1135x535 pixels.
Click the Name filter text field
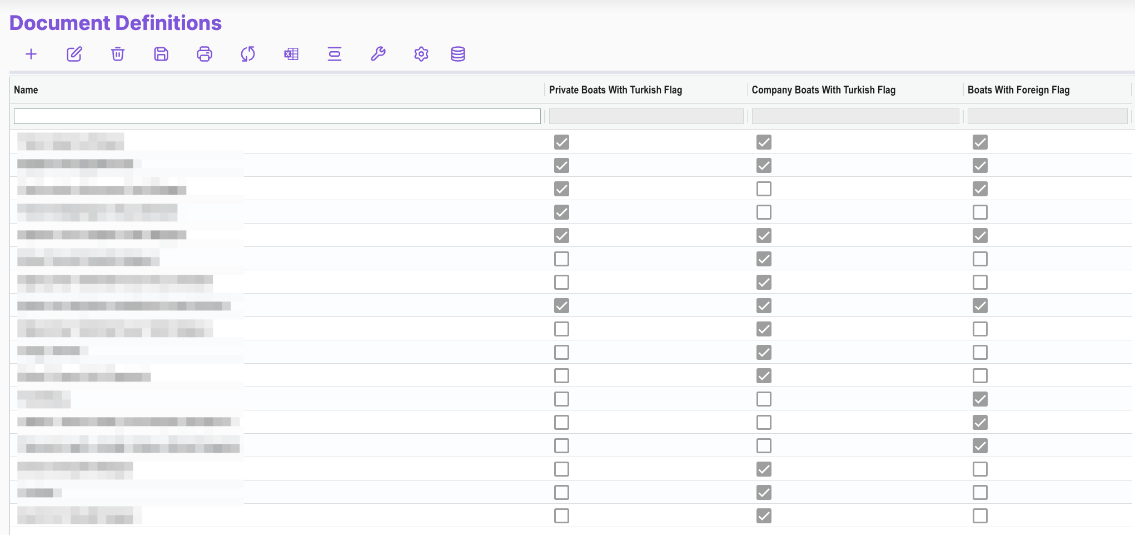pos(277,116)
